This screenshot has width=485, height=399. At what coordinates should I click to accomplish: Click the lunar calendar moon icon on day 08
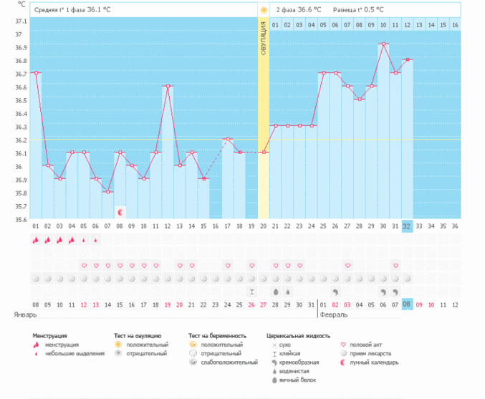coord(120,212)
